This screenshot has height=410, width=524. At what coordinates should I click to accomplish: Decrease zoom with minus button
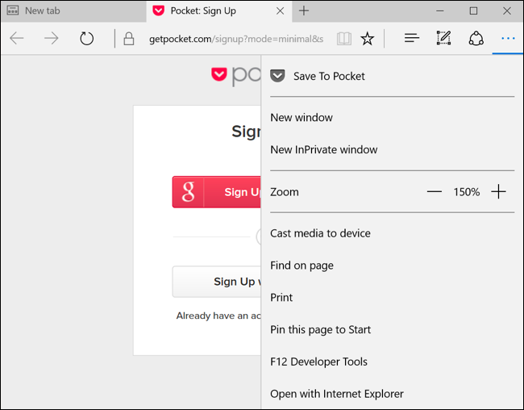point(435,192)
